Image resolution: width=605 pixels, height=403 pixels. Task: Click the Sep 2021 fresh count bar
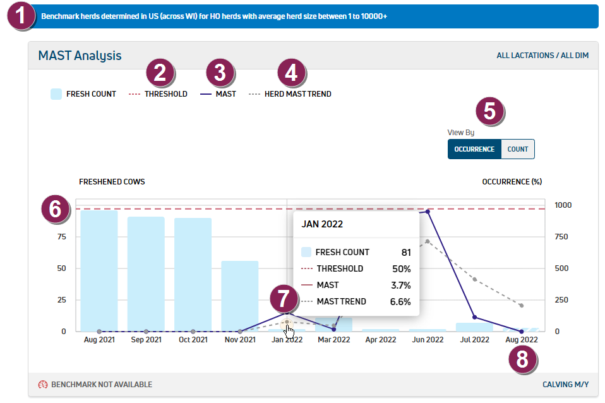[x=146, y=274]
